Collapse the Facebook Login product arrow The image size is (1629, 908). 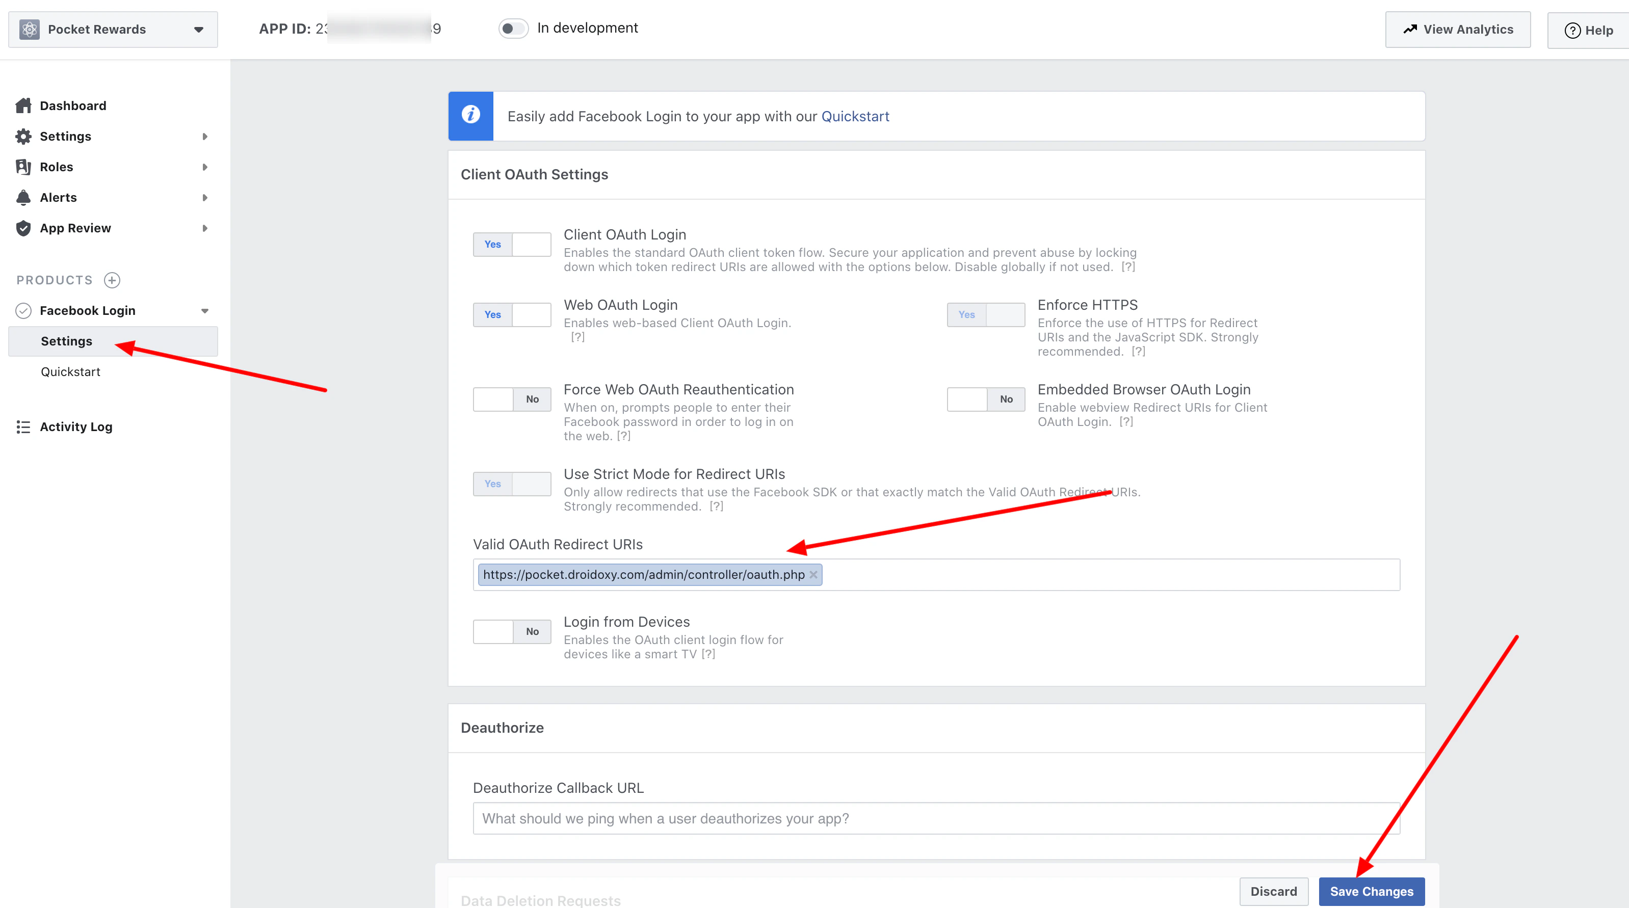(x=205, y=311)
